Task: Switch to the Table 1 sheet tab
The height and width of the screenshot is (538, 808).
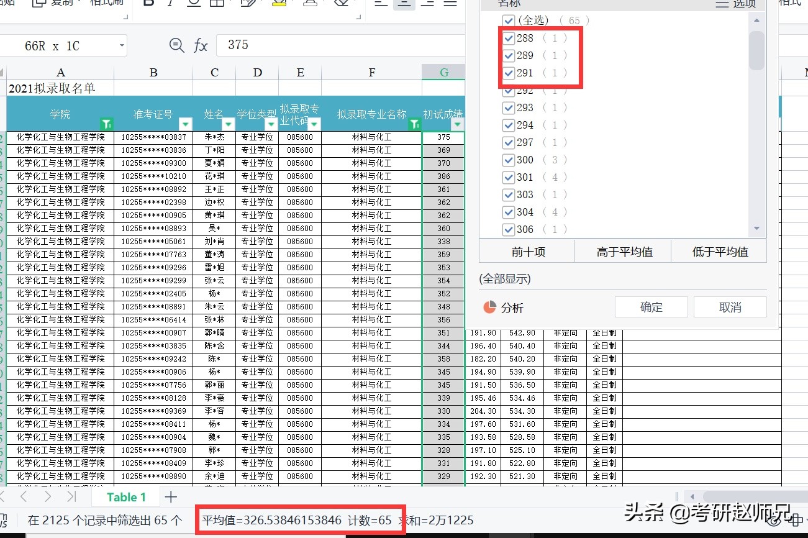Action: coord(126,497)
